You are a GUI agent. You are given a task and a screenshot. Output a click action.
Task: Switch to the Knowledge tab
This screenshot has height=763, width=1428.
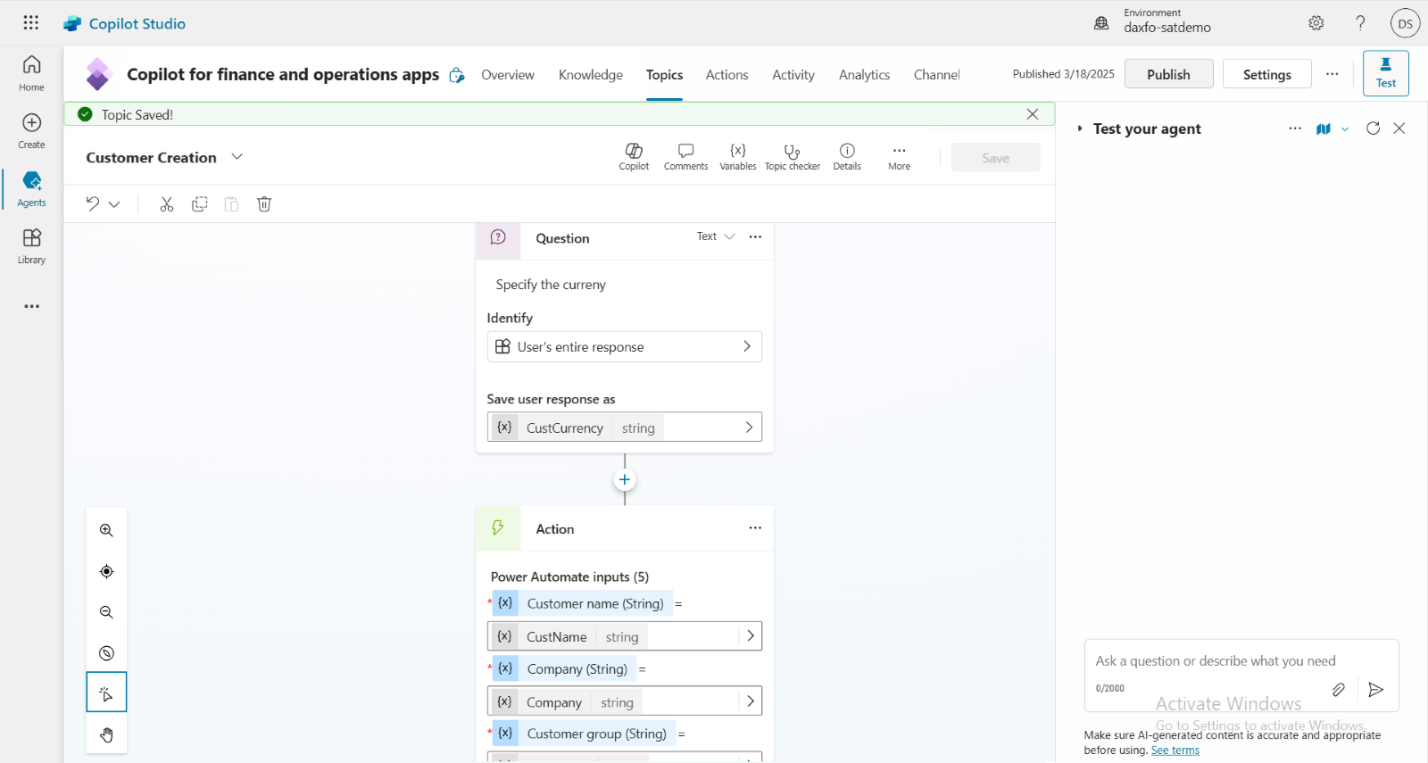(x=590, y=75)
